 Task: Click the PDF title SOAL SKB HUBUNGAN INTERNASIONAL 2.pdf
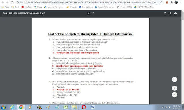24,13
